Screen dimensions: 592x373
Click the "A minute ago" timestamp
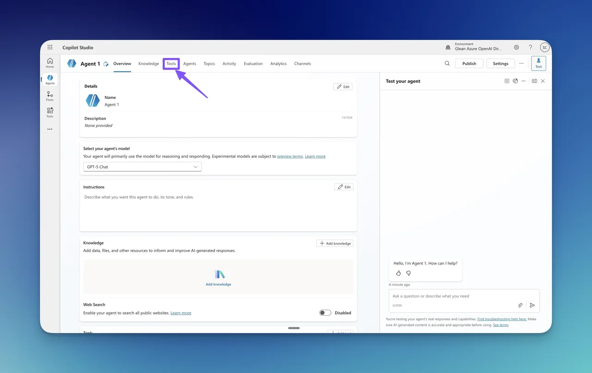pos(399,285)
